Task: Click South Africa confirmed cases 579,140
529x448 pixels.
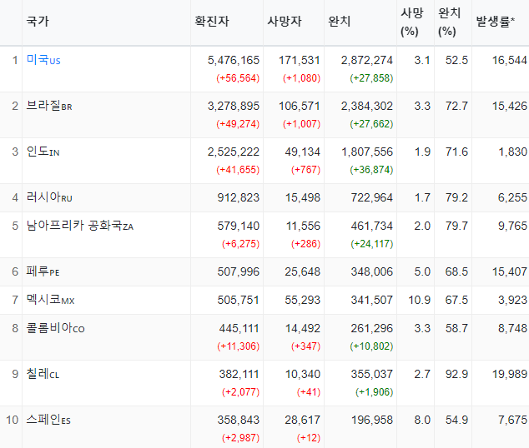Action: [x=238, y=226]
